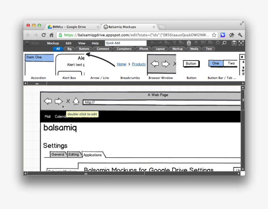Select the Common library category

tap(103, 49)
